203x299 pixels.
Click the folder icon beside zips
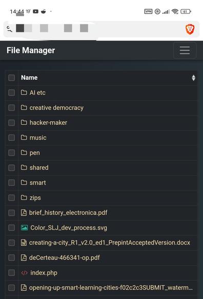coord(24,198)
